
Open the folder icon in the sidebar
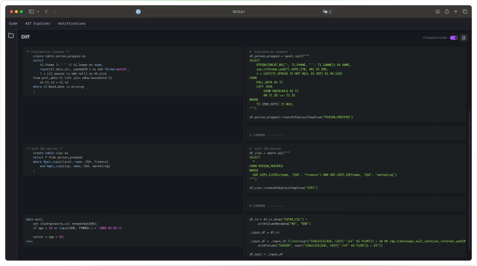pos(11,36)
